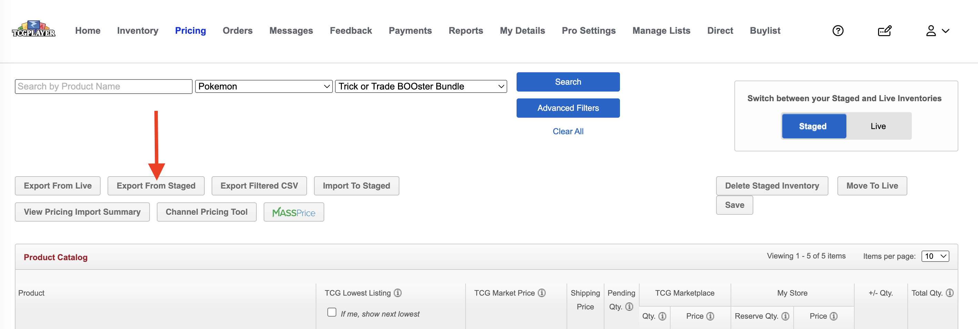Click TCG Marketplace Qty. info icon

(x=662, y=316)
